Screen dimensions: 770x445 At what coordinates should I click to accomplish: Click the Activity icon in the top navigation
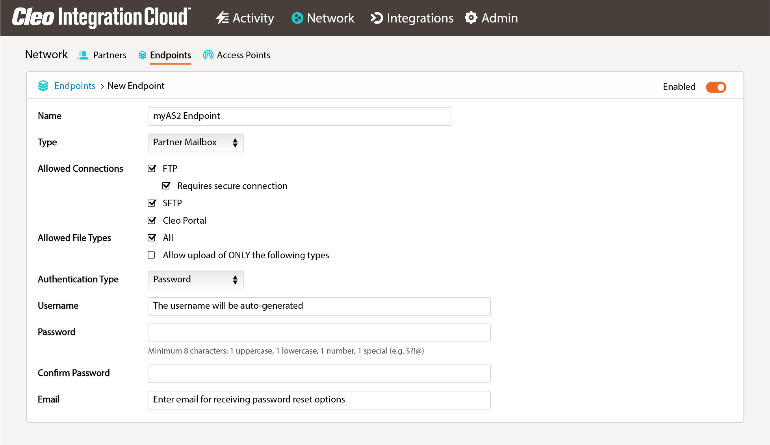click(222, 18)
